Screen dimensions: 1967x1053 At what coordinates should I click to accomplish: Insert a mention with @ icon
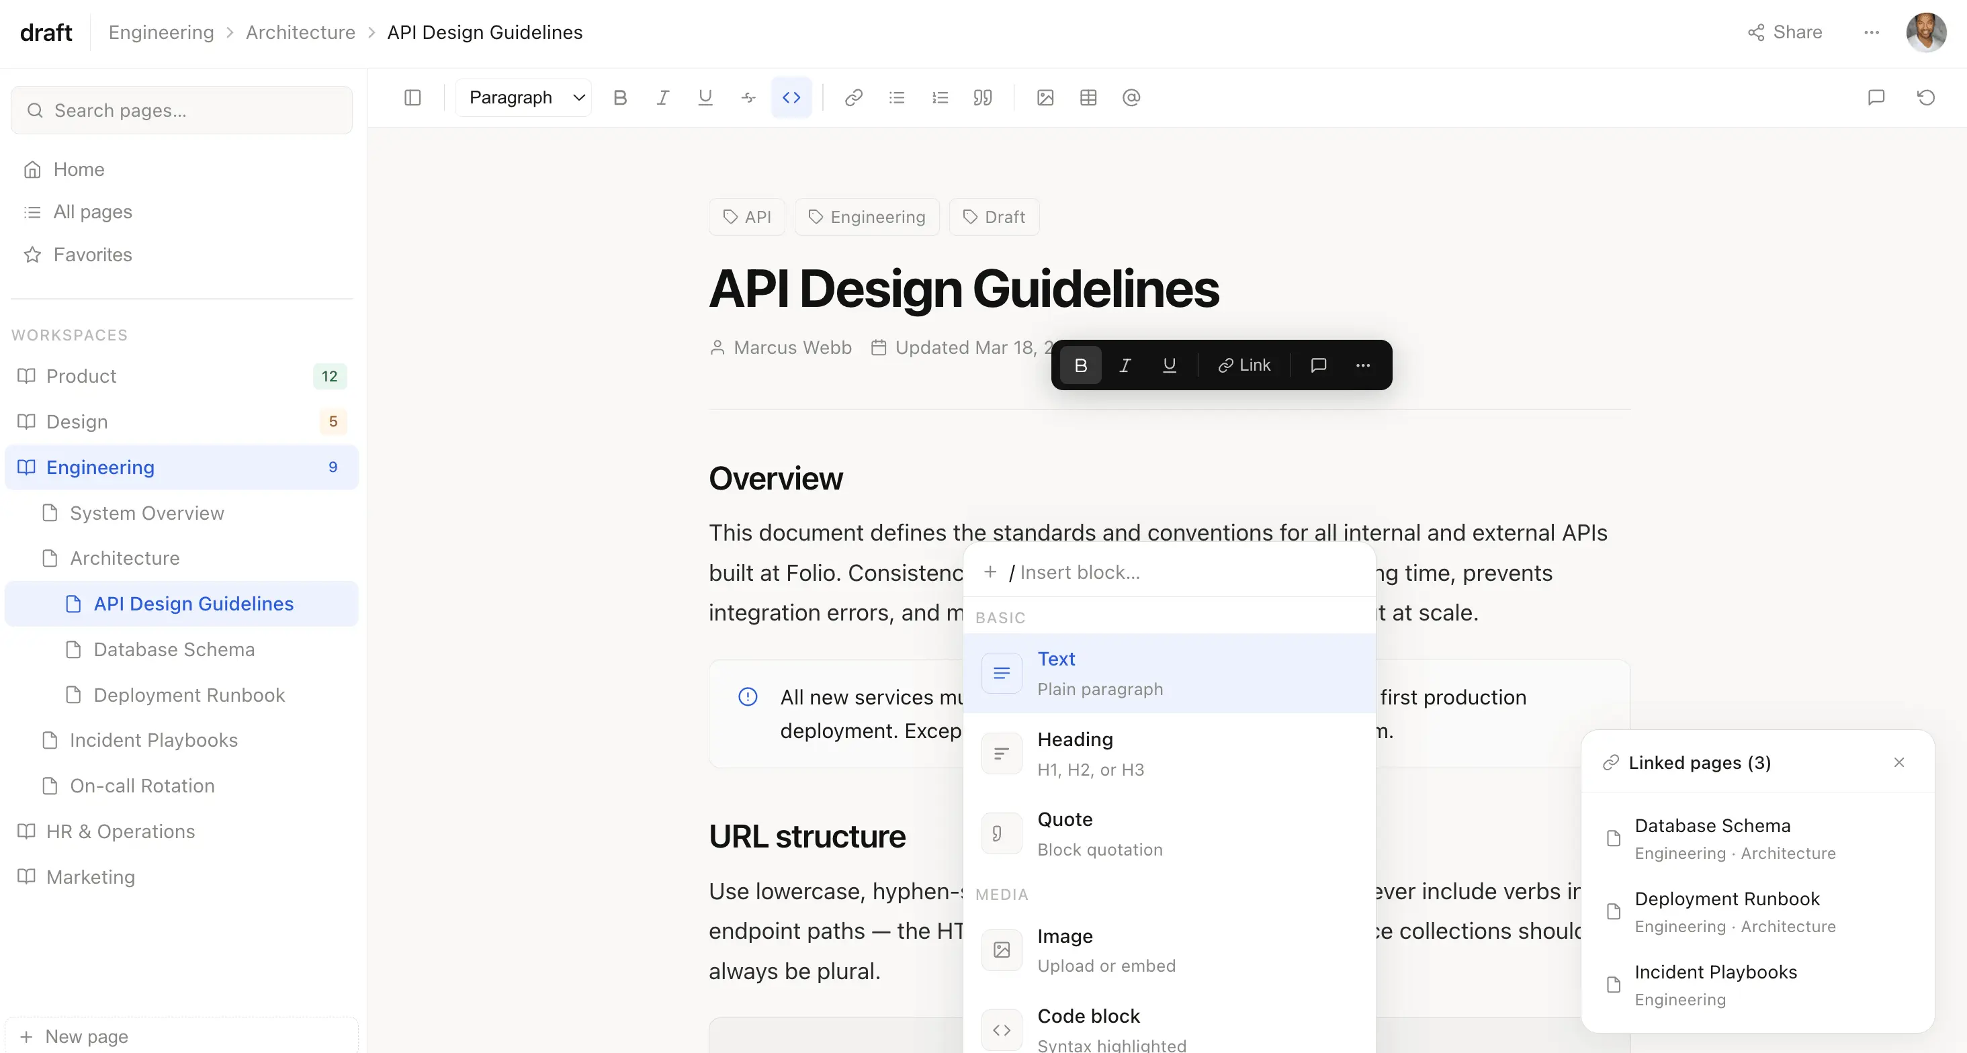(1132, 98)
